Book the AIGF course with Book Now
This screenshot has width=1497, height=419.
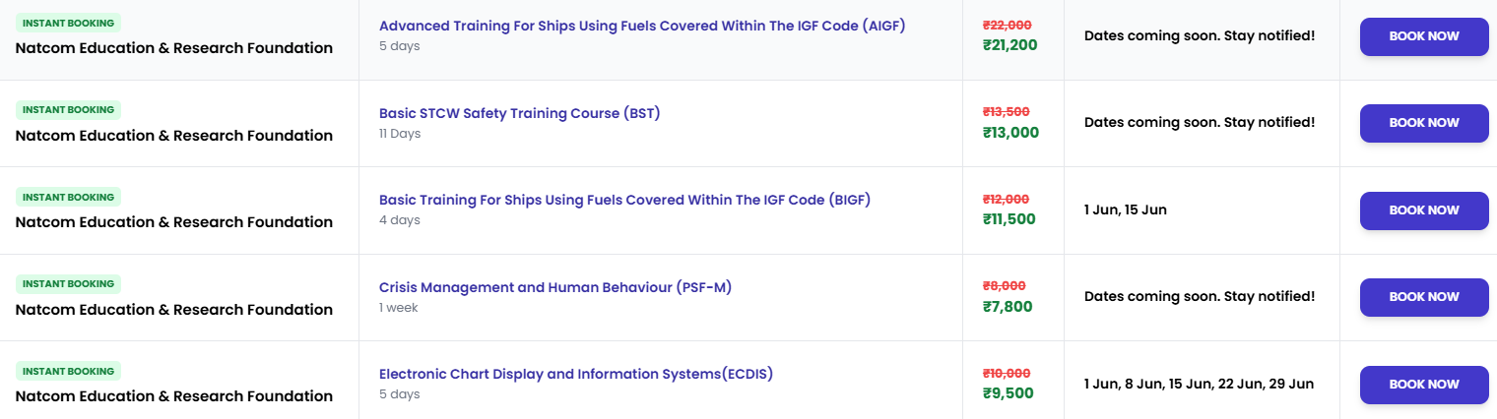1424,36
